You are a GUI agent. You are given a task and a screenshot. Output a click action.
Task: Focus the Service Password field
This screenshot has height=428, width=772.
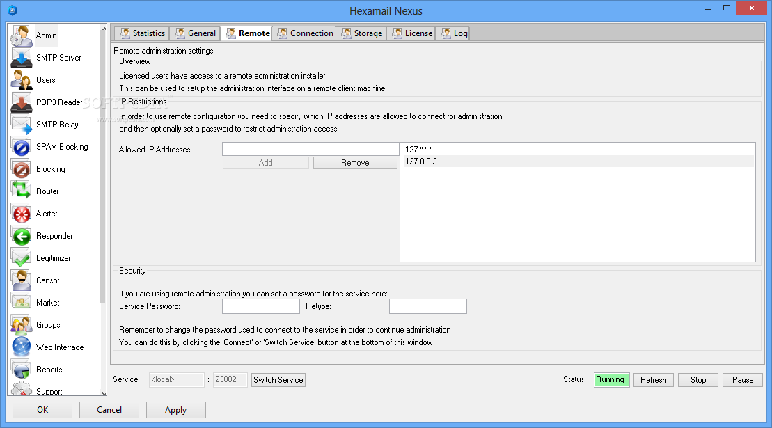(261, 306)
